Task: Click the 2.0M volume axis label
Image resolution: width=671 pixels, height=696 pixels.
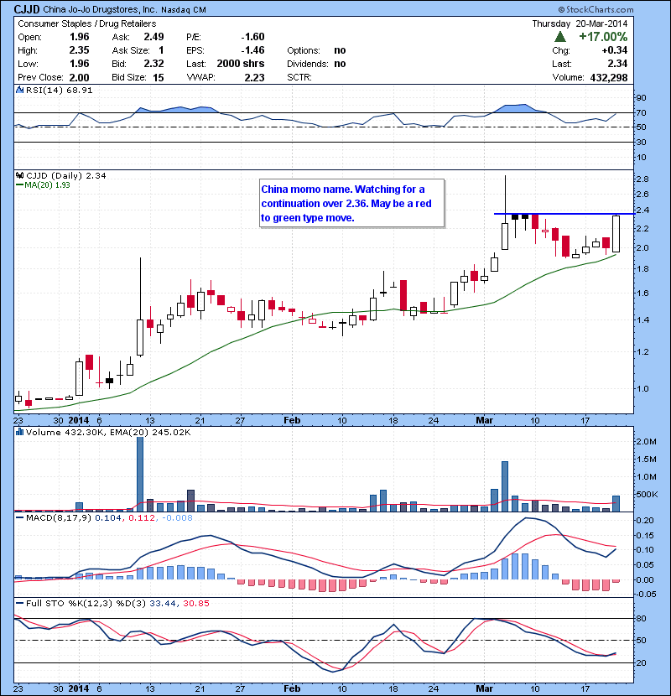Action: [646, 442]
